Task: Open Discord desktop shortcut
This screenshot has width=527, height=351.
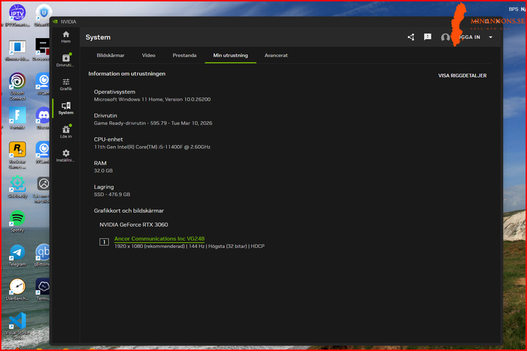Action: [43, 119]
